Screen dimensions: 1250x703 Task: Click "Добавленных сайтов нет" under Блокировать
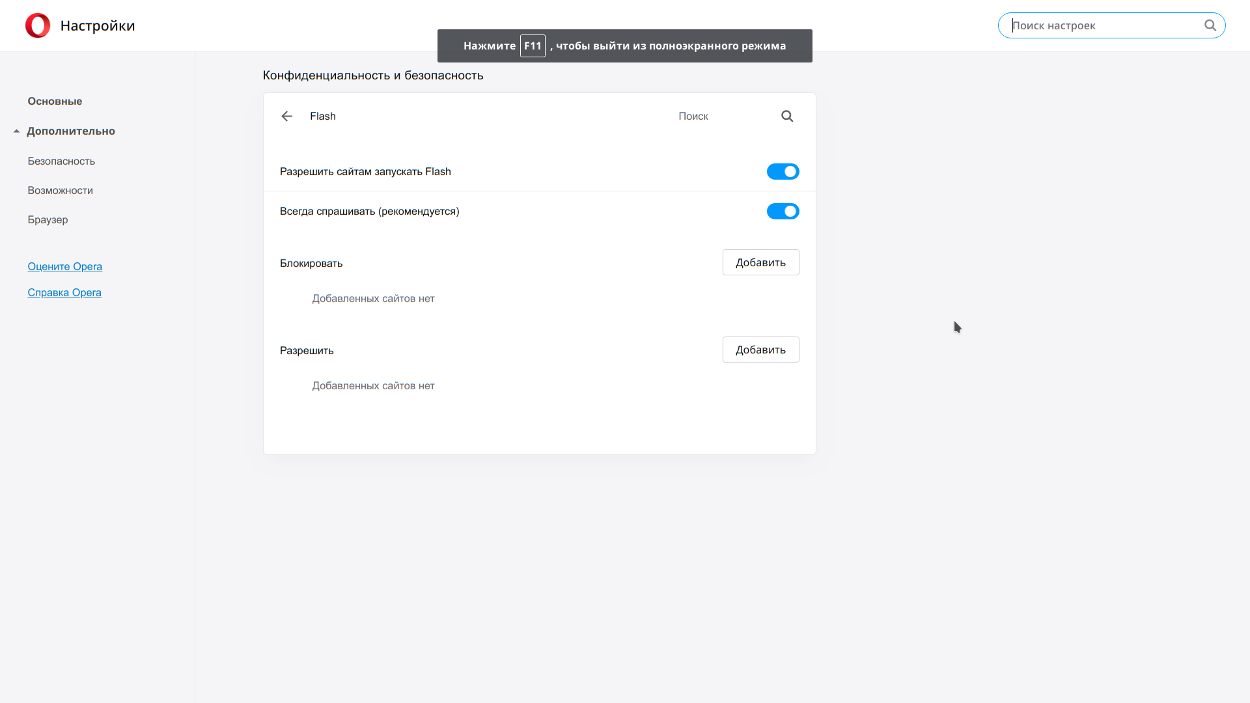coord(373,298)
